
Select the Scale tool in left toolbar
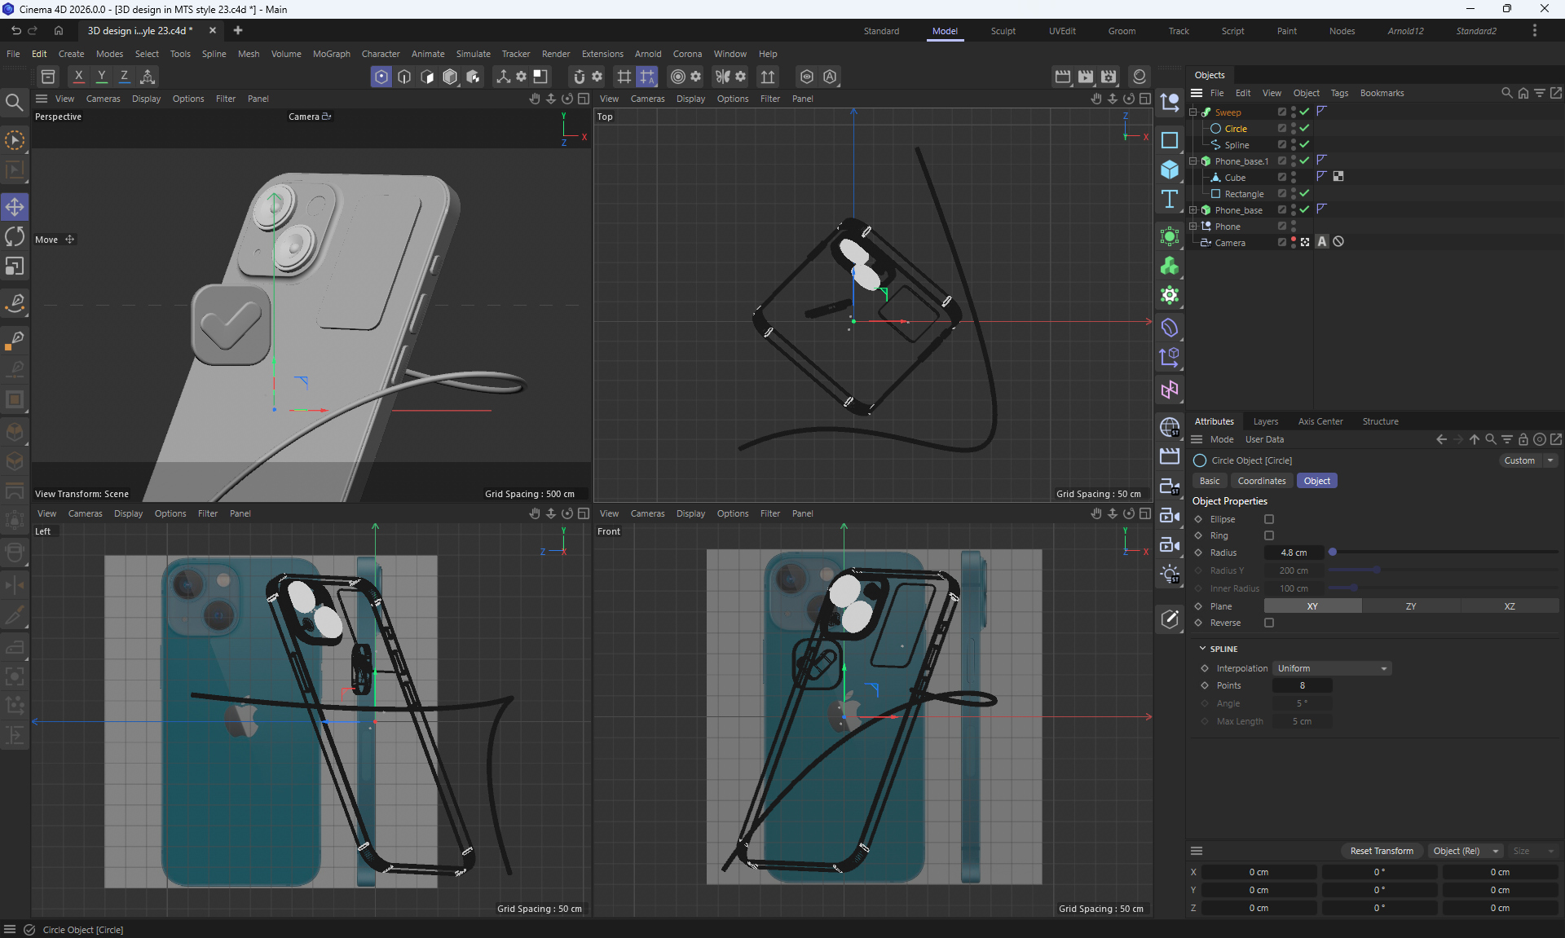(15, 267)
